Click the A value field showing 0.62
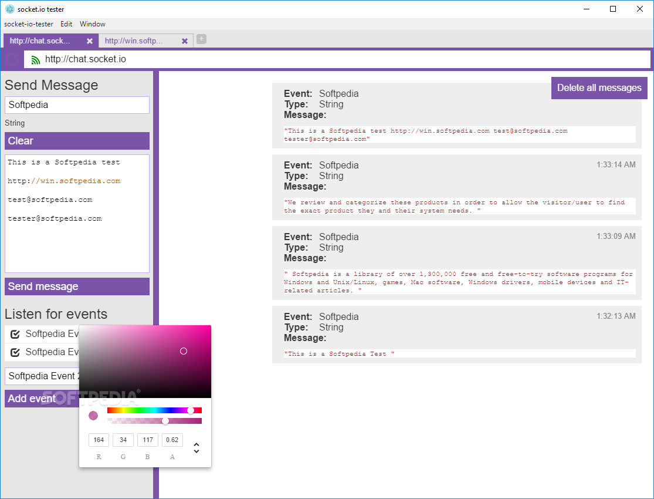The height and width of the screenshot is (499, 654). pyautogui.click(x=172, y=440)
